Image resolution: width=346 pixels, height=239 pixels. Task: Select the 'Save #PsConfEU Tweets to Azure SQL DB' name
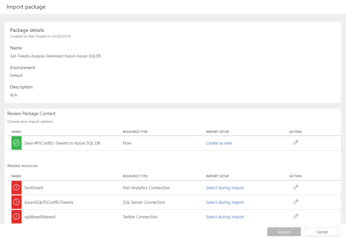(x=62, y=143)
